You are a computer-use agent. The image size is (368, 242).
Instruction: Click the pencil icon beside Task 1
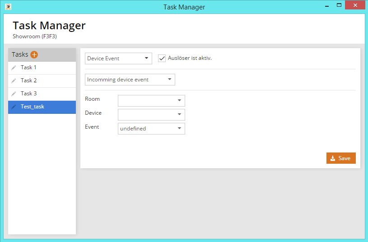click(14, 68)
